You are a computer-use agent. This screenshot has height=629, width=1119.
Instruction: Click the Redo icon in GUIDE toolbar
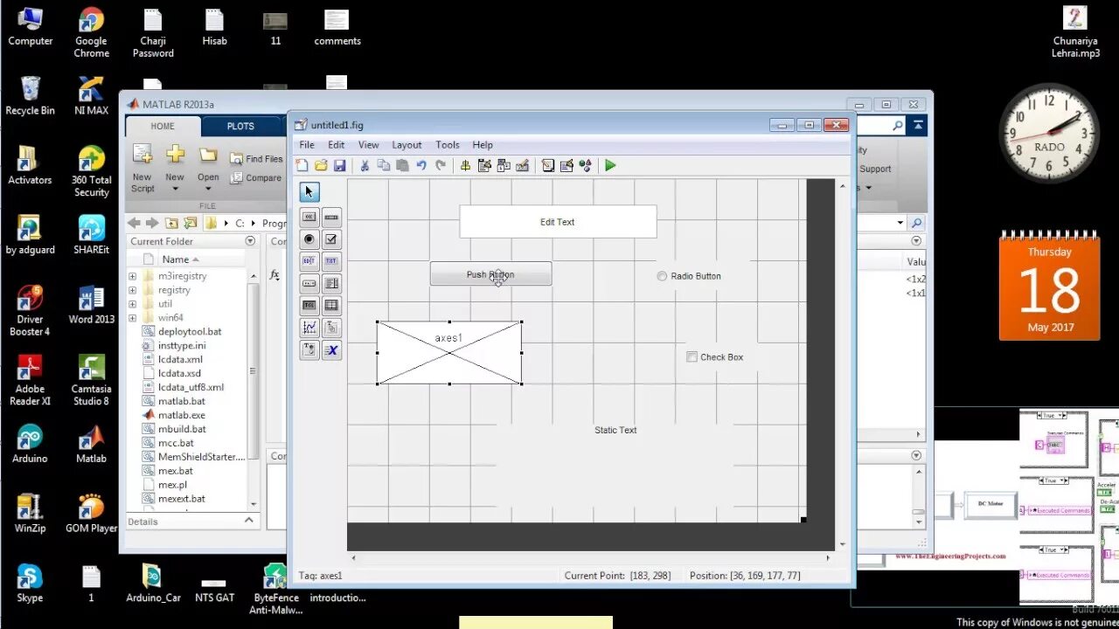pyautogui.click(x=441, y=165)
